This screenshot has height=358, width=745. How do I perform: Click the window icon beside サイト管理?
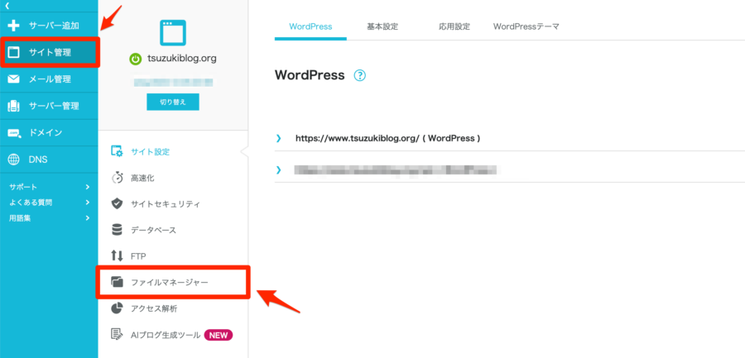[14, 52]
